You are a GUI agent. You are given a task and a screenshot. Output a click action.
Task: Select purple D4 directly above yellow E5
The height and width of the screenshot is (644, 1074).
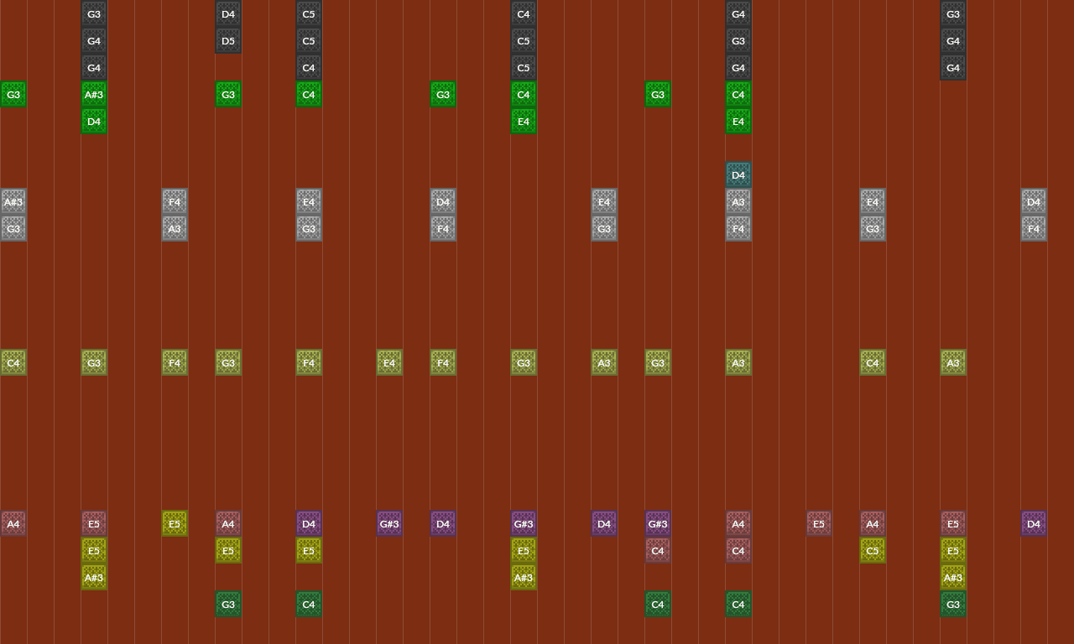coord(309,524)
